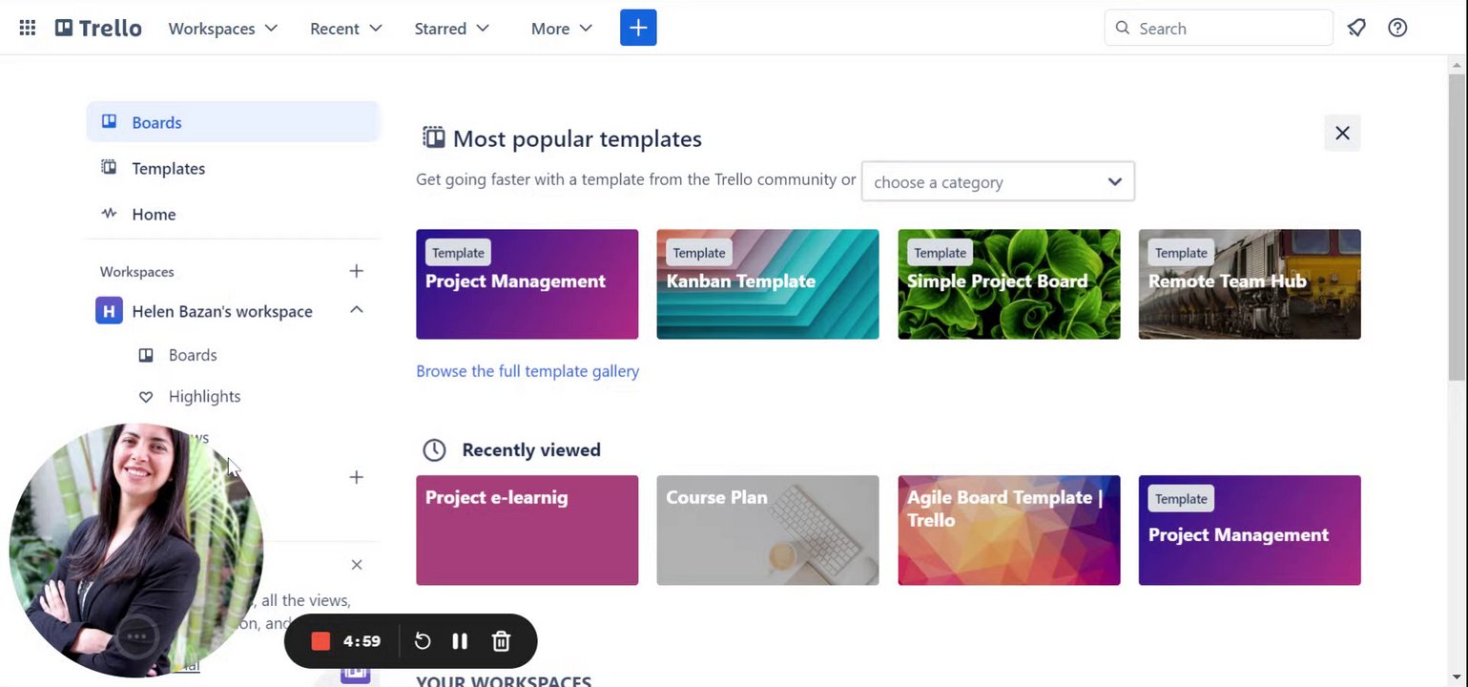The width and height of the screenshot is (1468, 687).
Task: Open the Project e-learnig board
Action: pos(527,530)
